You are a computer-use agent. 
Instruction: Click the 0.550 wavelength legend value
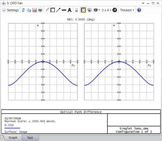coord(9,125)
